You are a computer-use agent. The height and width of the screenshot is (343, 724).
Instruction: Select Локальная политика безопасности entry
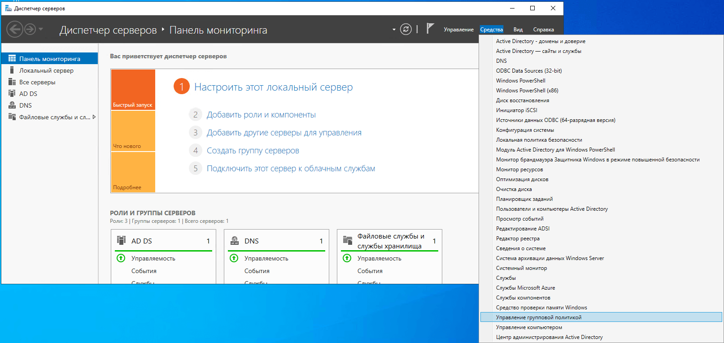point(601,140)
